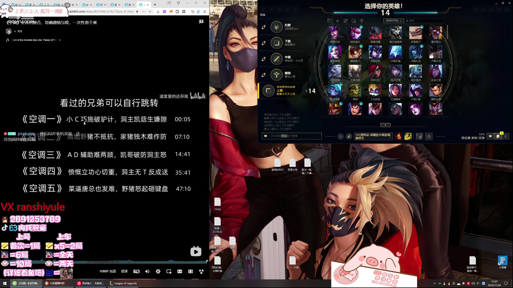Screen dimensions: 513x288
Task: Click the team chat input field
Action: [292, 136]
